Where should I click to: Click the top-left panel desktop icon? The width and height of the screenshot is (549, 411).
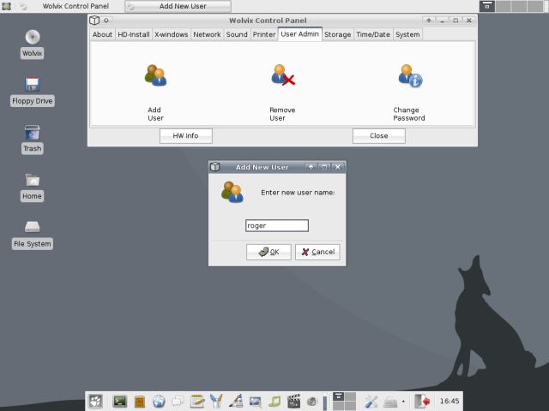tap(6, 6)
